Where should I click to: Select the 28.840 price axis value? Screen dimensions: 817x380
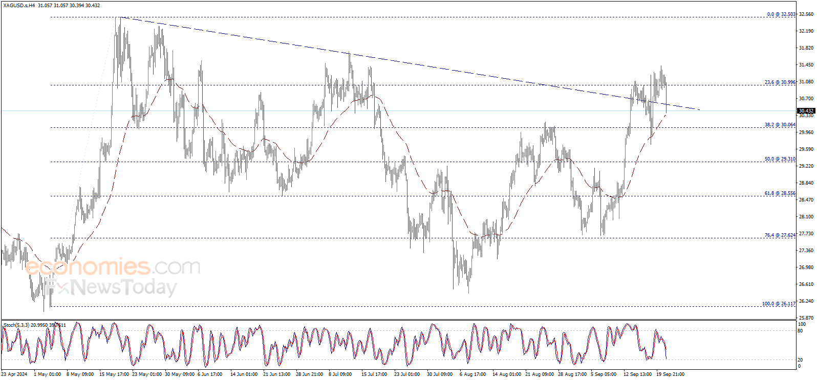pos(806,183)
